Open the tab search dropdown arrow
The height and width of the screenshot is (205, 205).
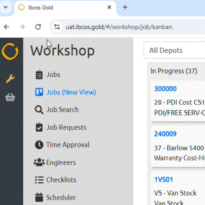(x=6, y=7)
